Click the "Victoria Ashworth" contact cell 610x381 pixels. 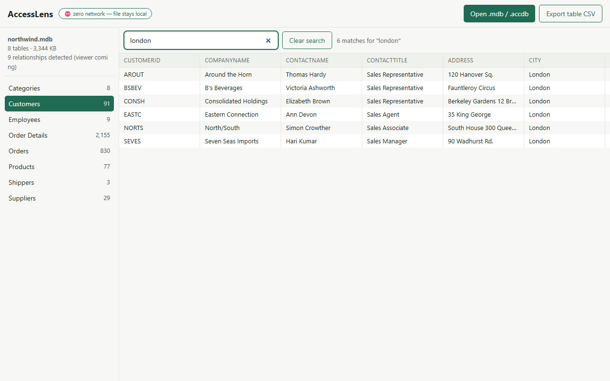[x=322, y=88]
